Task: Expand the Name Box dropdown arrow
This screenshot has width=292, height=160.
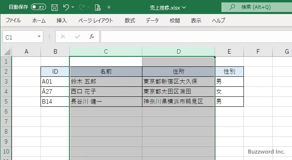Action: (39, 36)
